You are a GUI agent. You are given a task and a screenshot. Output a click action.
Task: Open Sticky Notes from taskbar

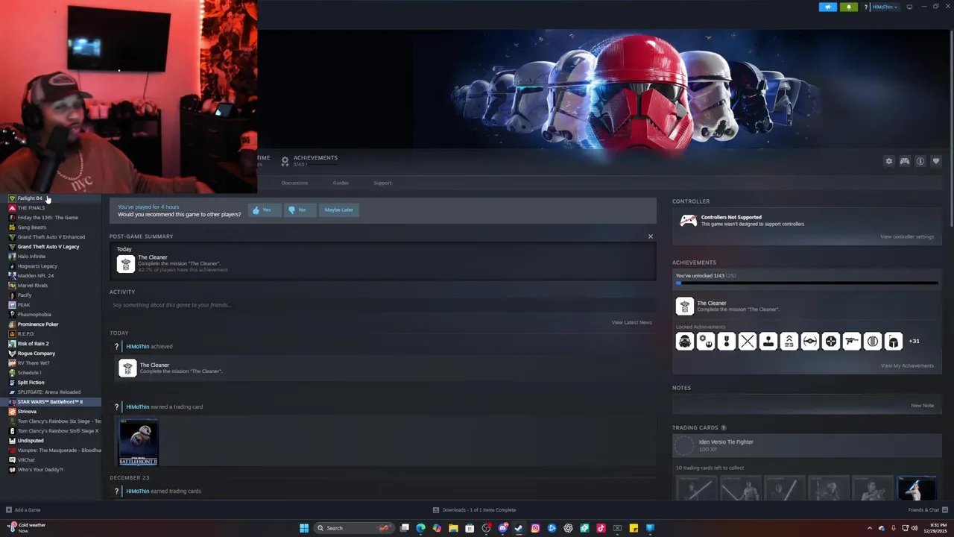click(634, 528)
